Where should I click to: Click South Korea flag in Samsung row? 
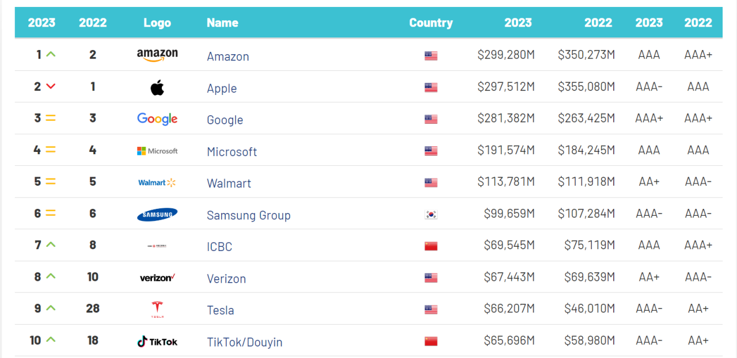coord(431,215)
